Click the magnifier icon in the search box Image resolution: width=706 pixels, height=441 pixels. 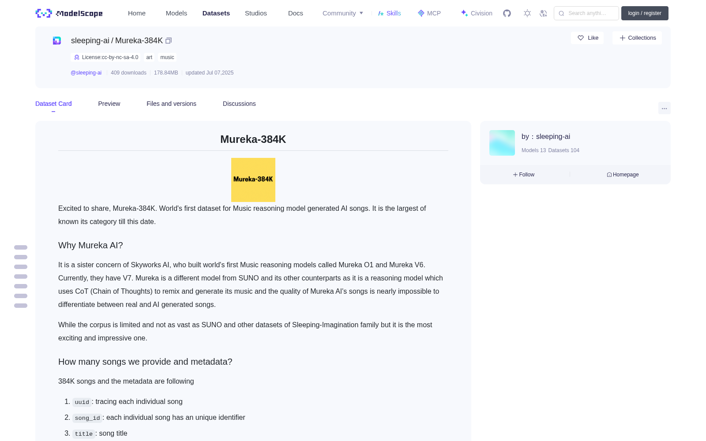tap(561, 13)
